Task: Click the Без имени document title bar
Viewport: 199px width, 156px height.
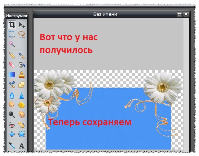Action: [x=105, y=14]
